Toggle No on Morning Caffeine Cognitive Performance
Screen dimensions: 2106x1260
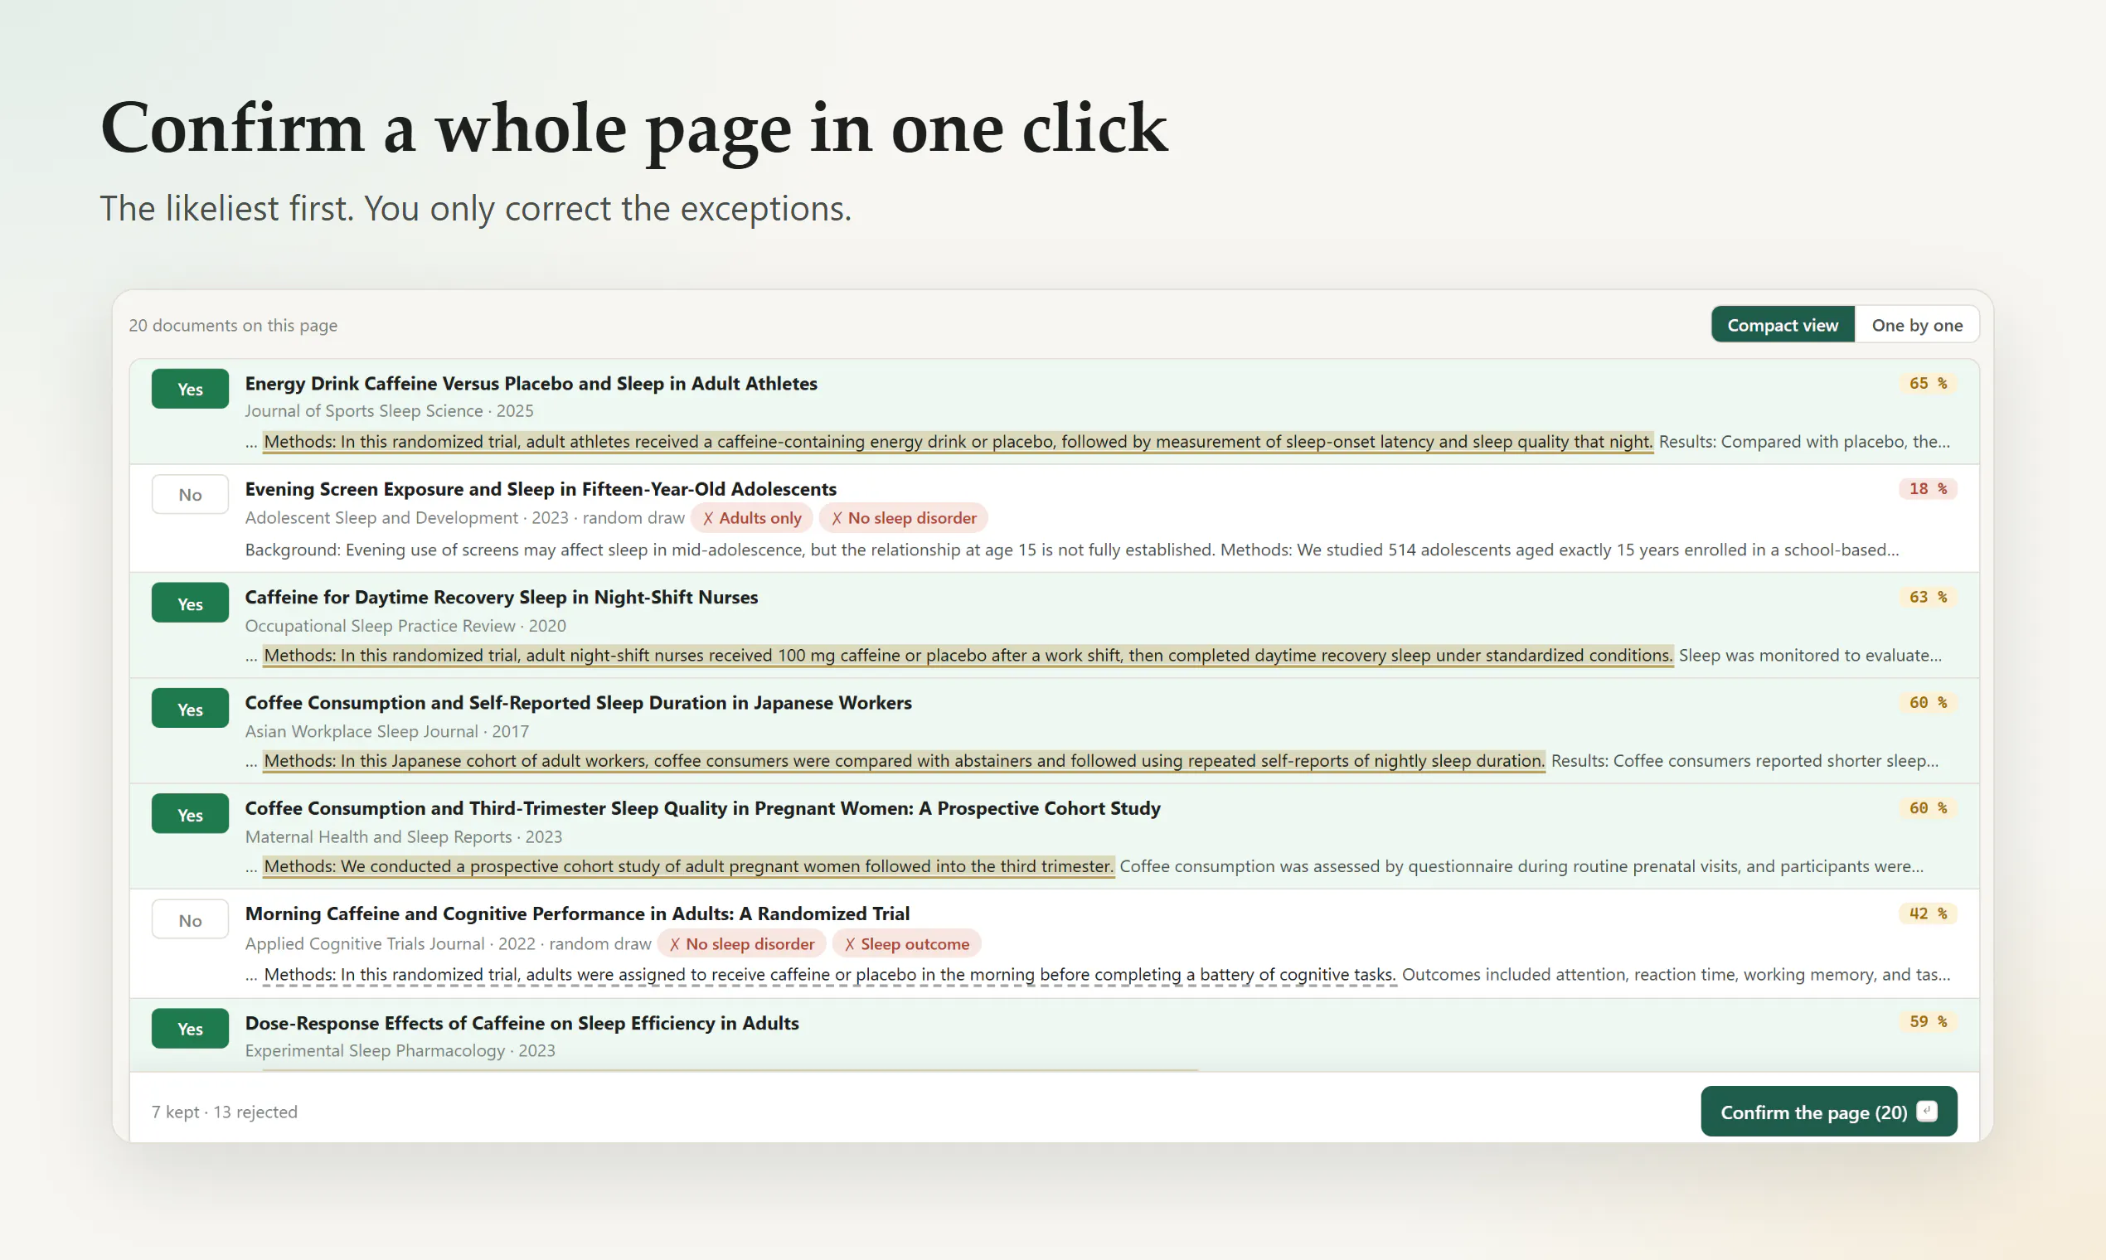pos(189,919)
